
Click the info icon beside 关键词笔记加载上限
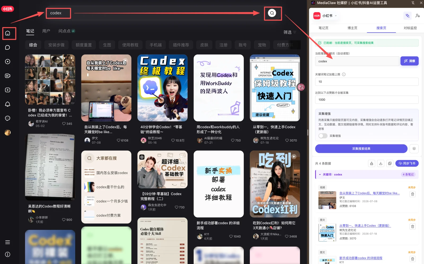pos(344,74)
